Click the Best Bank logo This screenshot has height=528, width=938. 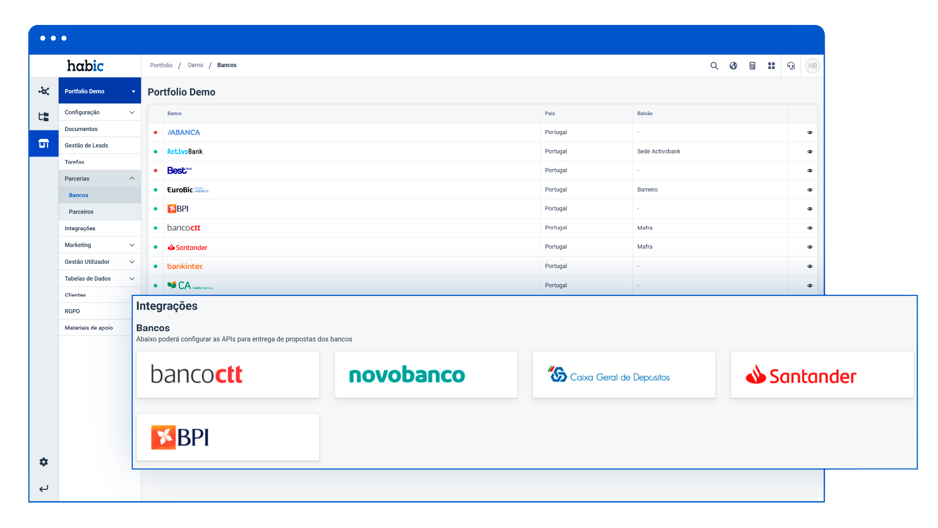[179, 171]
